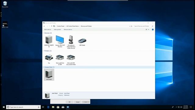Click the Control Panel taskbar button
Image resolution: width=195 pixels, height=110 pixels.
coord(68,107)
